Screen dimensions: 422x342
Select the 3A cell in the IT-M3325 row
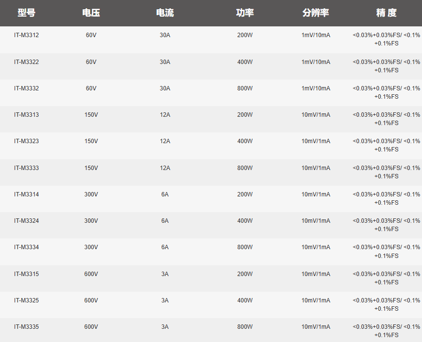(x=165, y=300)
